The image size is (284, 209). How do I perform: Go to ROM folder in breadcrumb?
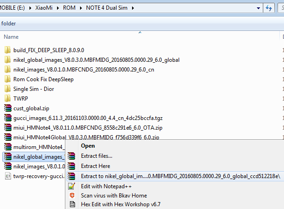pyautogui.click(x=69, y=8)
